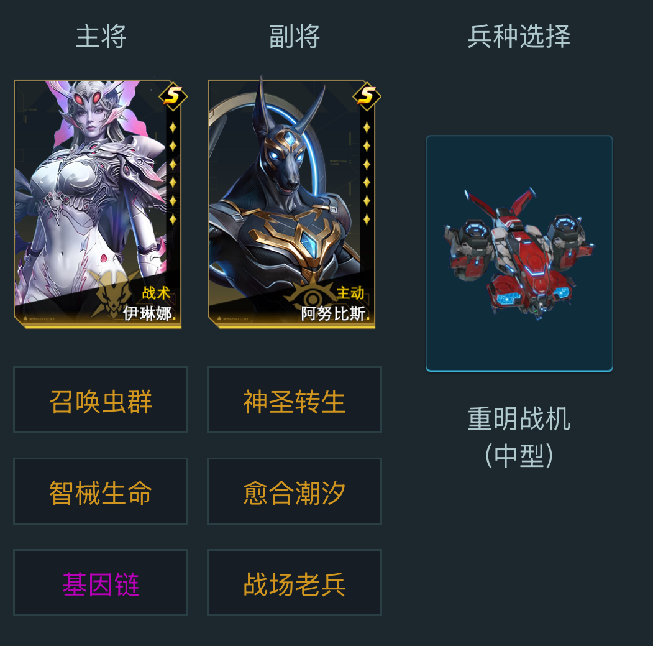
Task: Open the purple 基因链 skill
Action: point(101,583)
